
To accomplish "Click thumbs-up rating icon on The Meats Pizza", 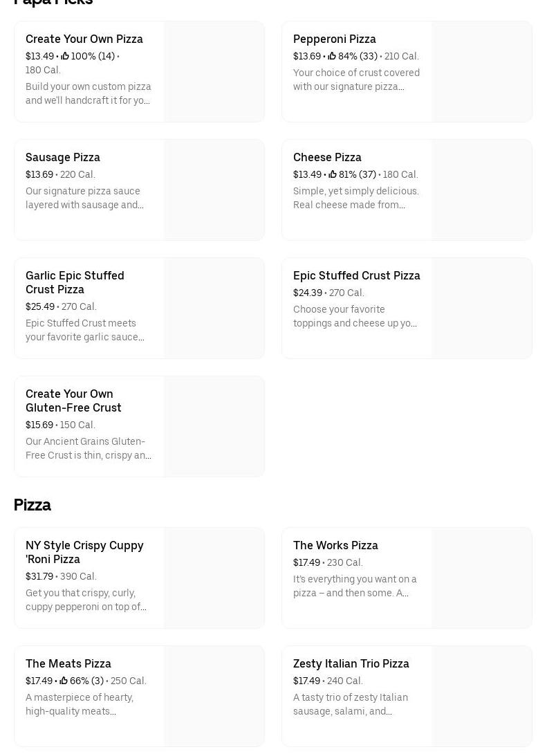I will coord(64,681).
